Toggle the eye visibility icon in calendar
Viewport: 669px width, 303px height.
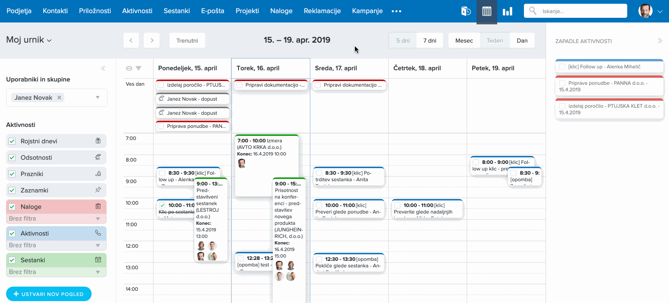coord(129,68)
